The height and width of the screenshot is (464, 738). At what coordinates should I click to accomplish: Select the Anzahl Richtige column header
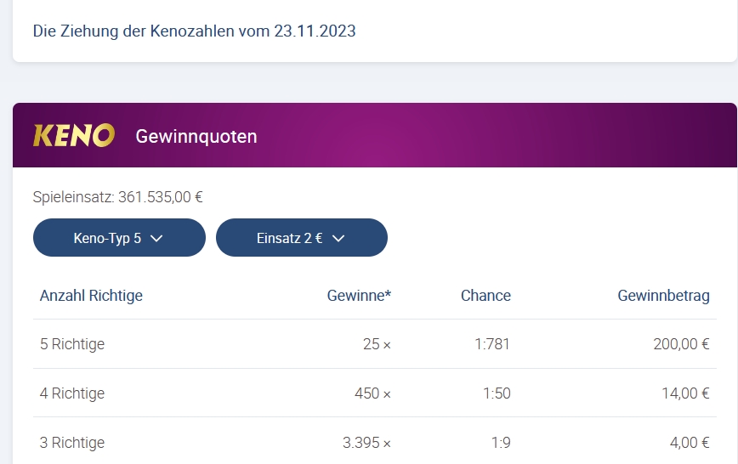coord(91,296)
